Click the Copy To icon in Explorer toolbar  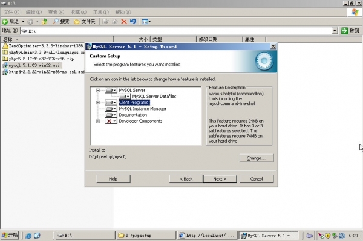pos(114,22)
